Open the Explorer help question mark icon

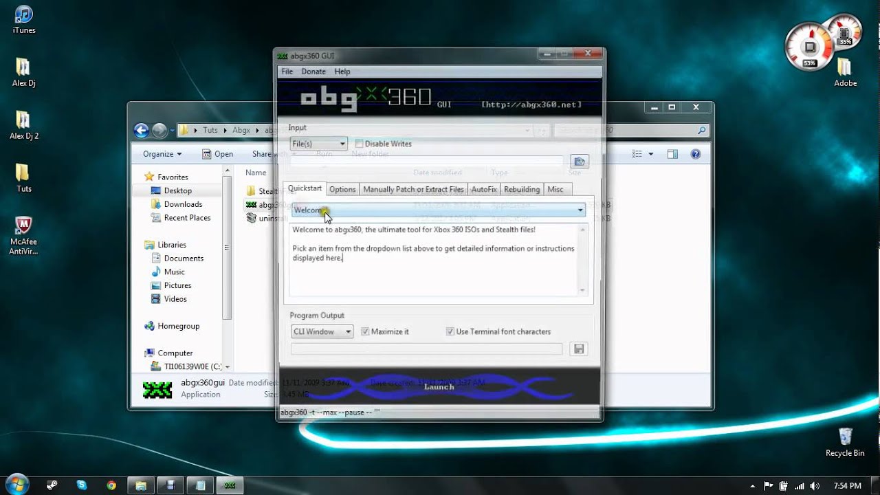[695, 154]
